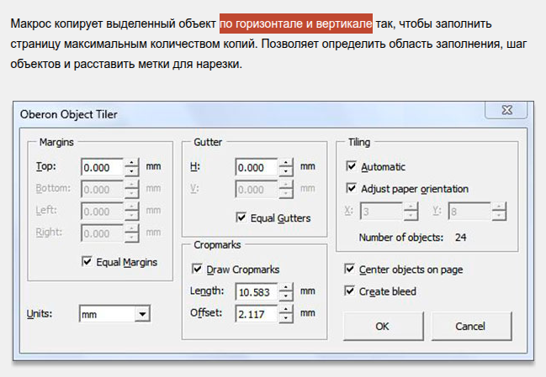The height and width of the screenshot is (377, 546).
Task: Open the Units dropdown
Action: pyautogui.click(x=142, y=314)
